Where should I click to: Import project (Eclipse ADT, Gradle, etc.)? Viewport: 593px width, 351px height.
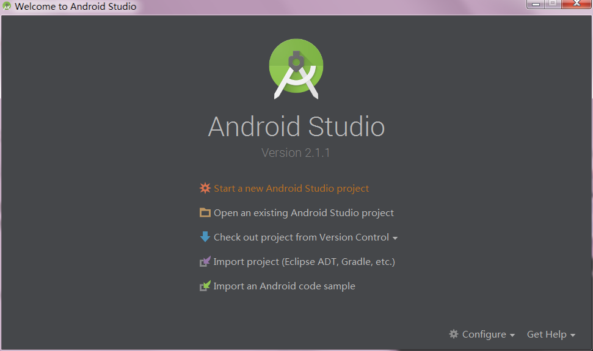[x=304, y=261]
